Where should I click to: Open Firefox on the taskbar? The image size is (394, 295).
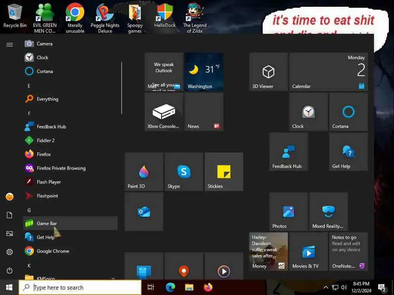click(x=208, y=287)
